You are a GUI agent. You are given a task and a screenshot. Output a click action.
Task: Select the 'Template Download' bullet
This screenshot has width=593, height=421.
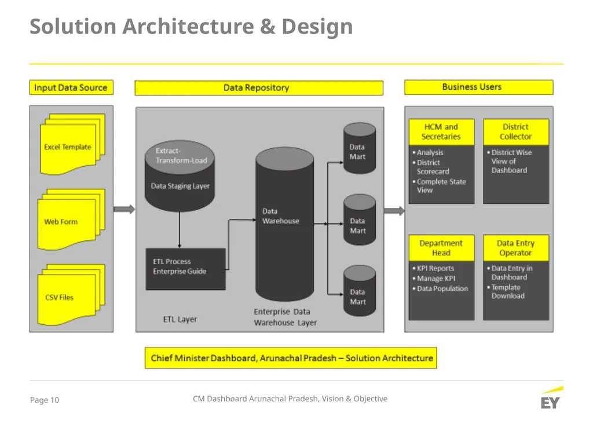506,292
